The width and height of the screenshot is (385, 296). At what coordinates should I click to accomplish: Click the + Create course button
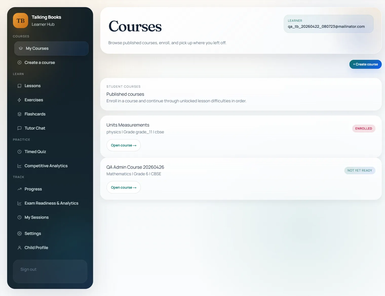365,64
